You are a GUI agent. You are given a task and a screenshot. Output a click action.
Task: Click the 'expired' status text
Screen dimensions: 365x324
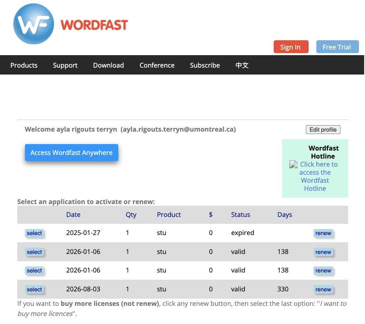point(243,233)
